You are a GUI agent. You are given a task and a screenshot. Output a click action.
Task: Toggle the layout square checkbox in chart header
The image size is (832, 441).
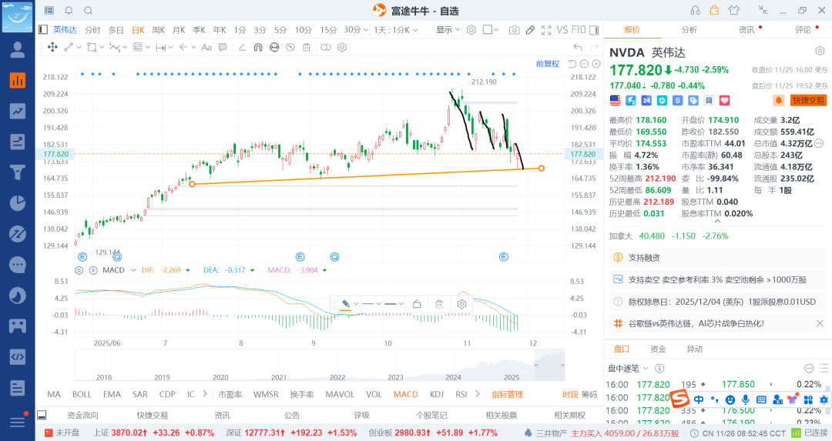pos(487,30)
